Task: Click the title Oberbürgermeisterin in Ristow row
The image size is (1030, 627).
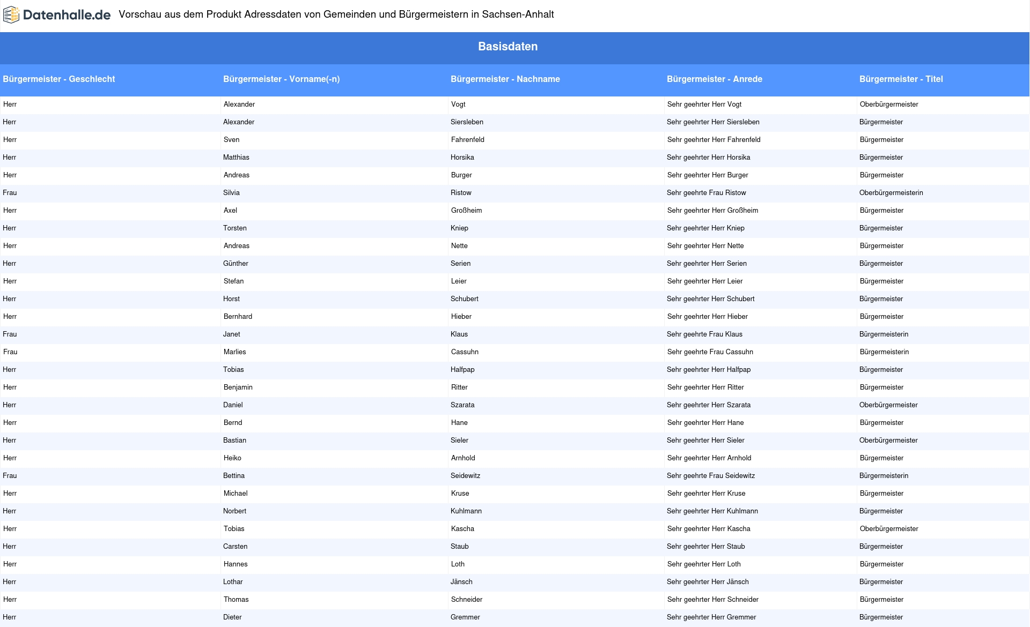Action: (891, 193)
